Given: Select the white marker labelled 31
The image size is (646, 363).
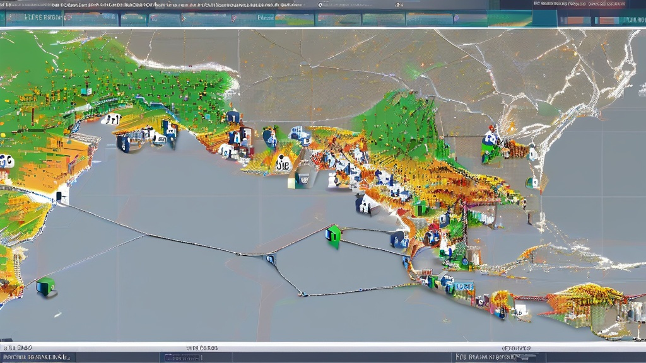Looking at the screenshot, I should click(112, 118).
